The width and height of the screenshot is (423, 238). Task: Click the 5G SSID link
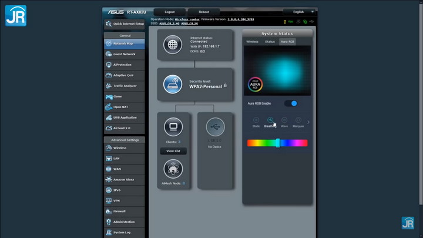pos(190,24)
